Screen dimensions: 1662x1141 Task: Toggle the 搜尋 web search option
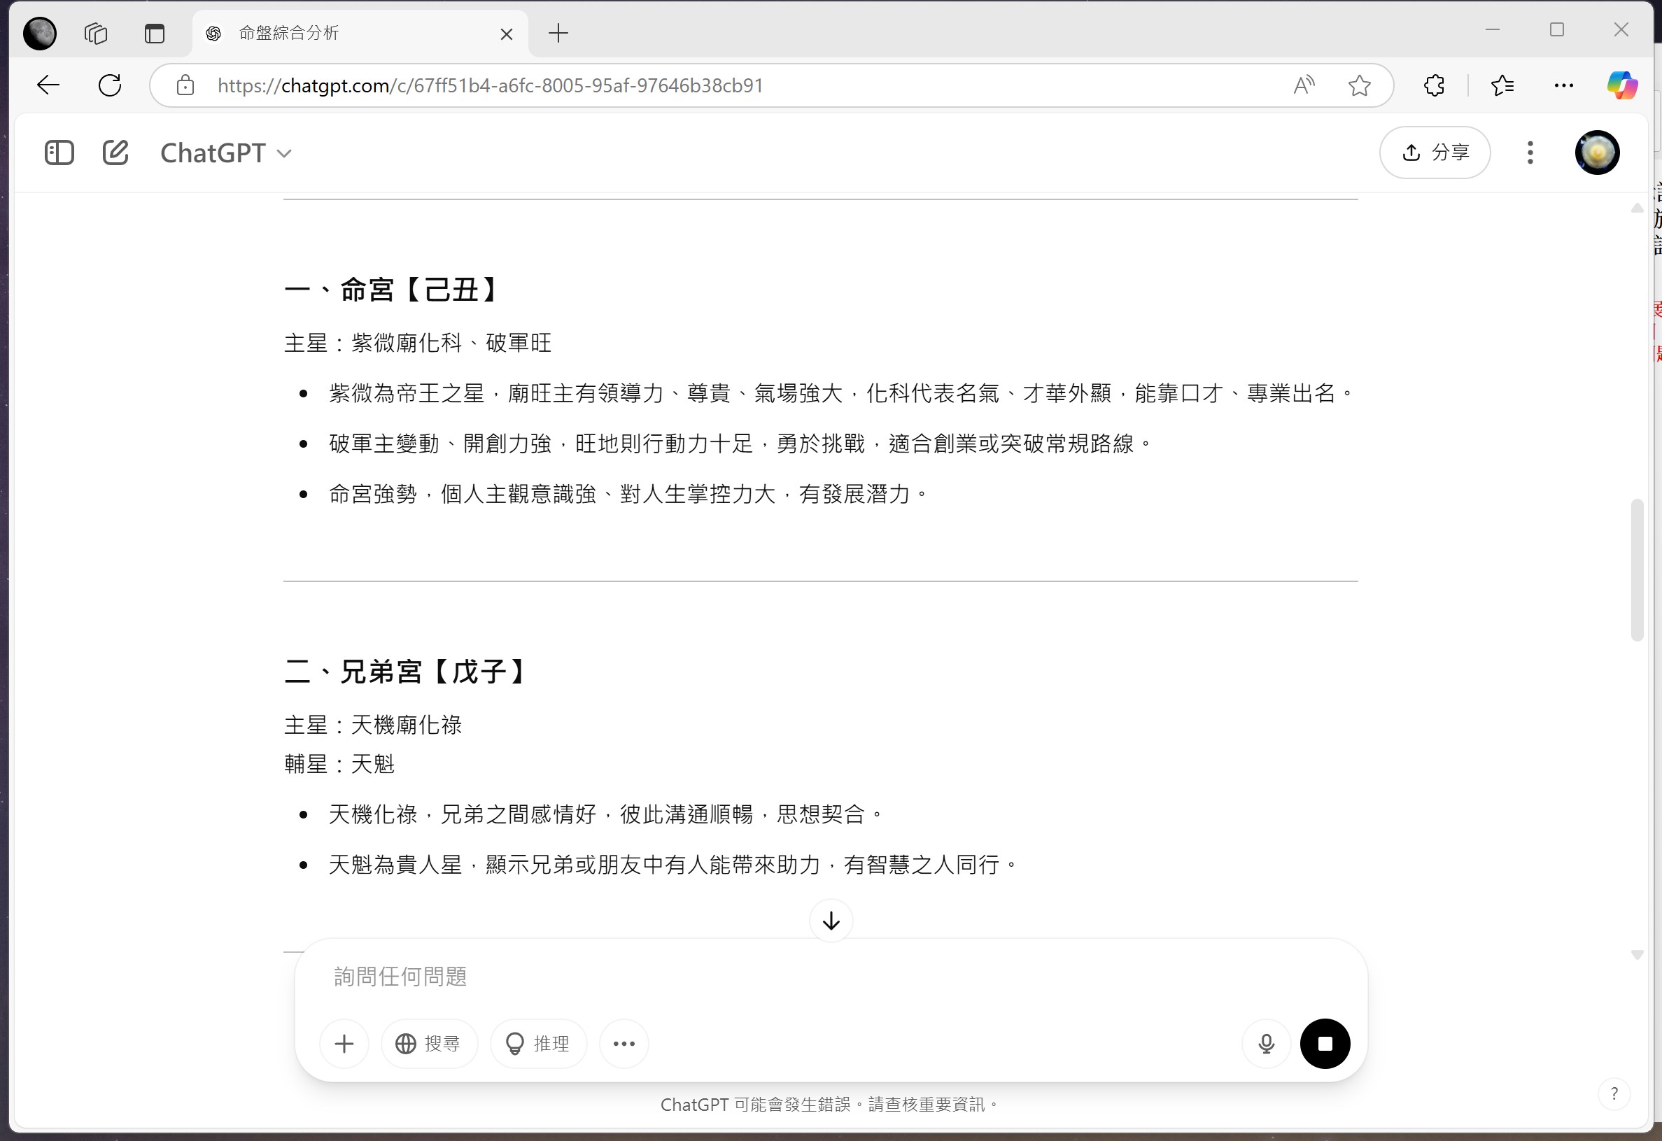[x=428, y=1044]
